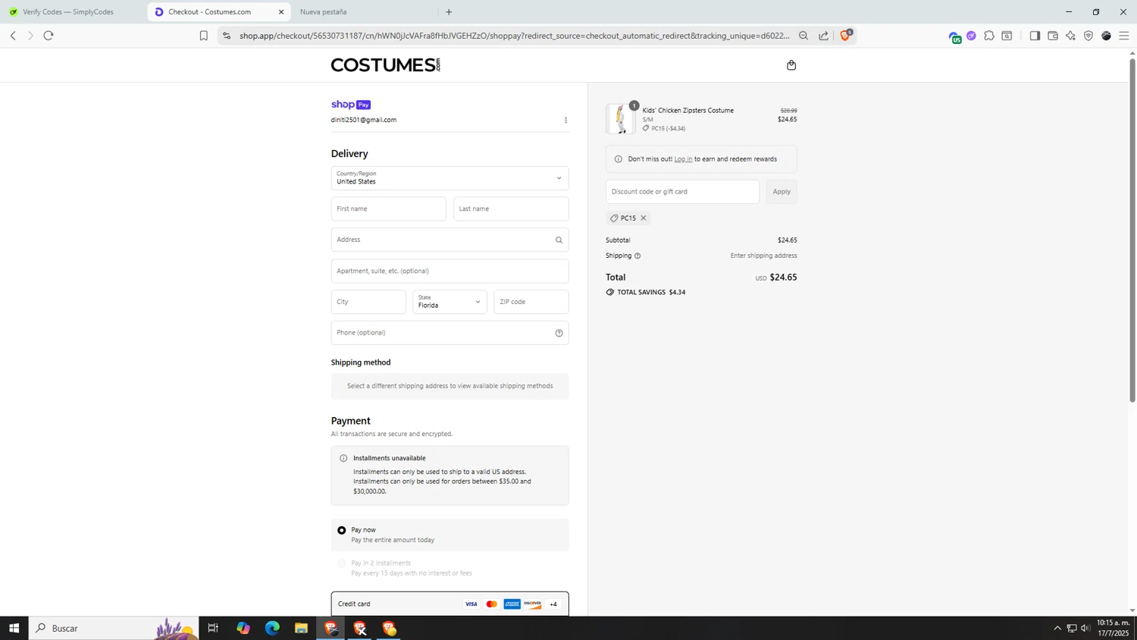The image size is (1137, 640).
Task: Show phone number help tooltip icon
Action: tap(559, 333)
